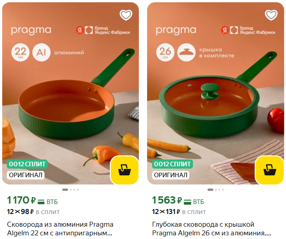Click ОРИГИНАЛ badge on the 26 cm pan
This screenshot has width=286, height=239.
(171, 175)
